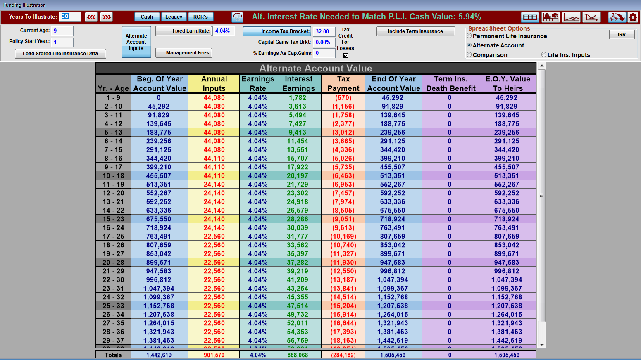Viewport: 641px width, 360px height.
Task: Open the ROR's view
Action: point(200,17)
